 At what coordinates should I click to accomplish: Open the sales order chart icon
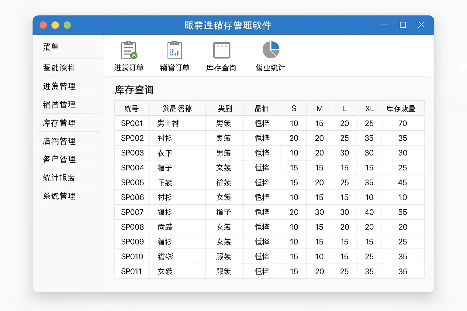175,50
